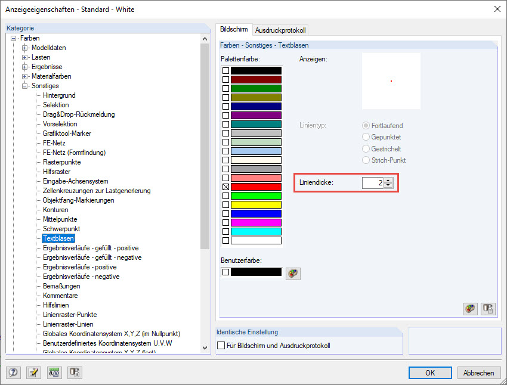Select the Textblasen category entry
Viewport: 507px width, 385px height.
coord(58,238)
